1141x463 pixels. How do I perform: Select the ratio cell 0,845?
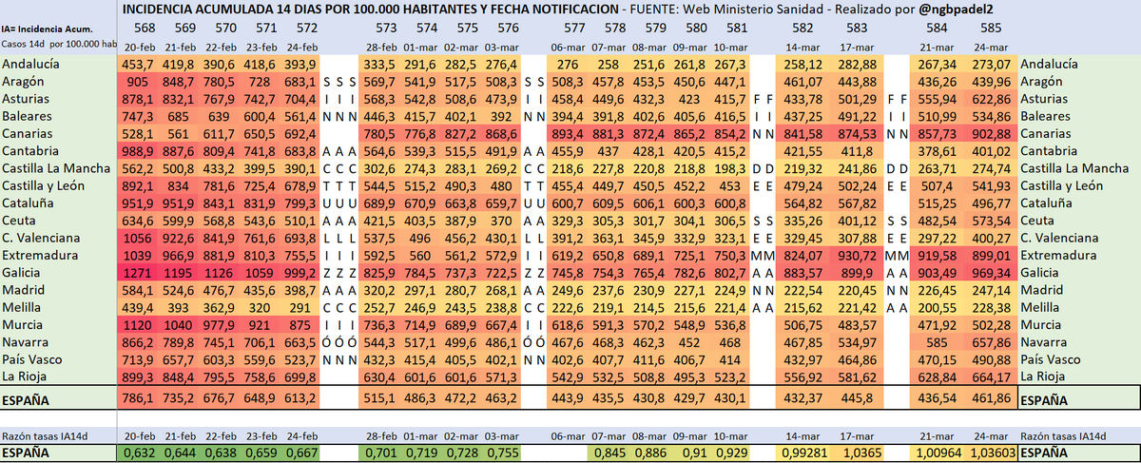point(609,453)
